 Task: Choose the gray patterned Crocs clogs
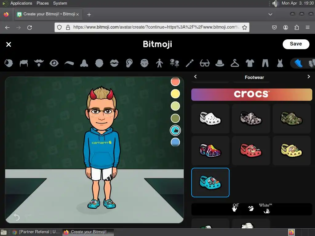251,118
